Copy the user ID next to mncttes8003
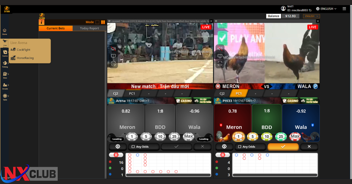 [x=310, y=11]
